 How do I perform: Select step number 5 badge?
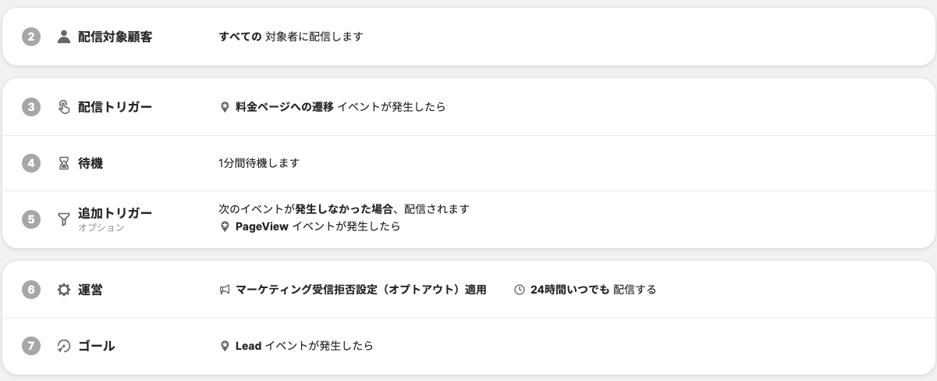[x=30, y=219]
